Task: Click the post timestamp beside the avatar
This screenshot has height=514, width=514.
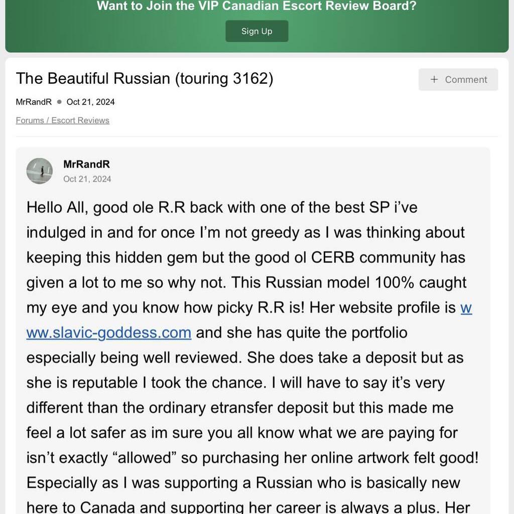Action: pyautogui.click(x=87, y=179)
